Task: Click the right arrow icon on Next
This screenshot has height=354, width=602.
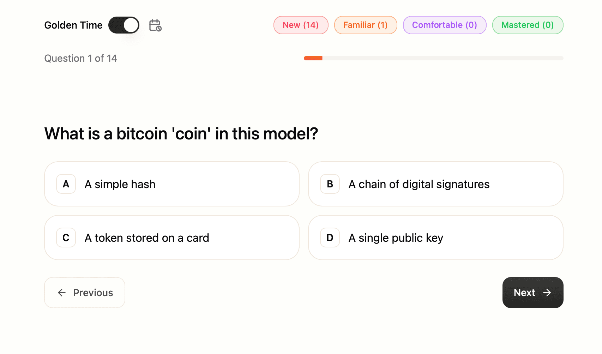Action: click(x=547, y=293)
